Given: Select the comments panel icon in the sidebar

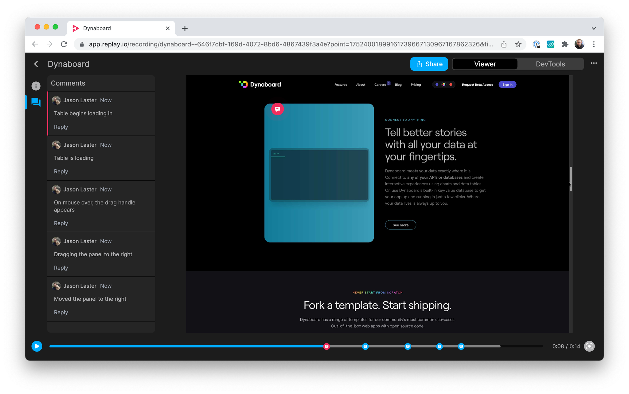Looking at the screenshot, I should tap(36, 102).
